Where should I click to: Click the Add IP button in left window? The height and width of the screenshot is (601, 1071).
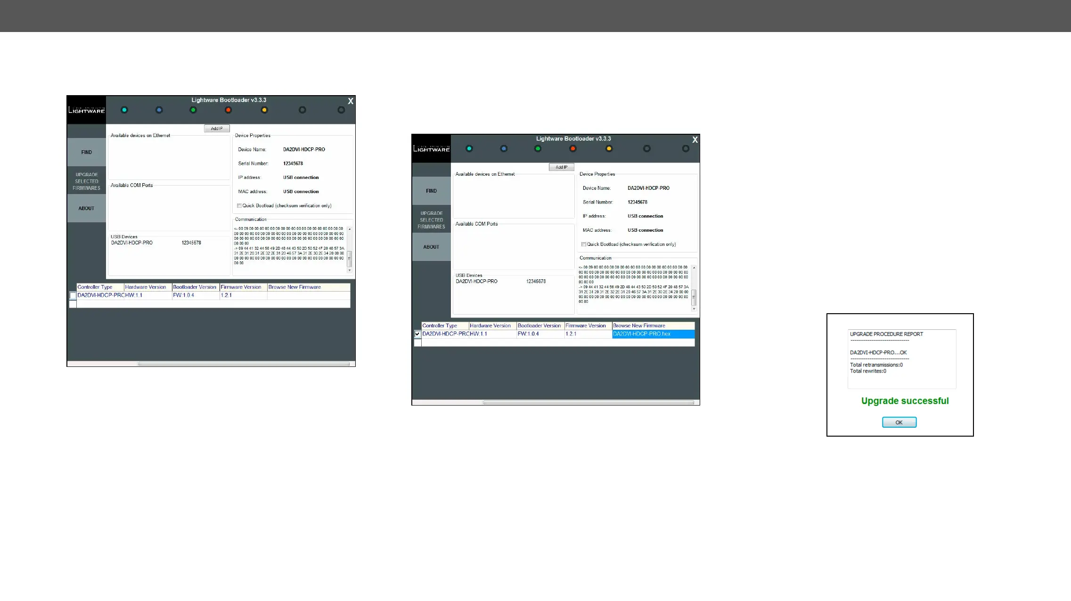pos(217,129)
